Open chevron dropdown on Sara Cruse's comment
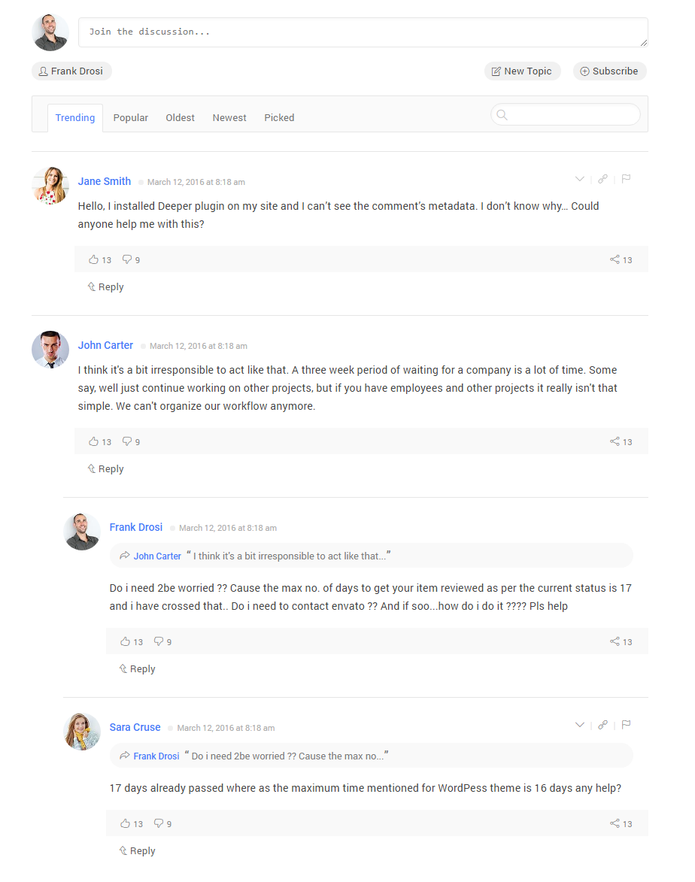 [580, 725]
